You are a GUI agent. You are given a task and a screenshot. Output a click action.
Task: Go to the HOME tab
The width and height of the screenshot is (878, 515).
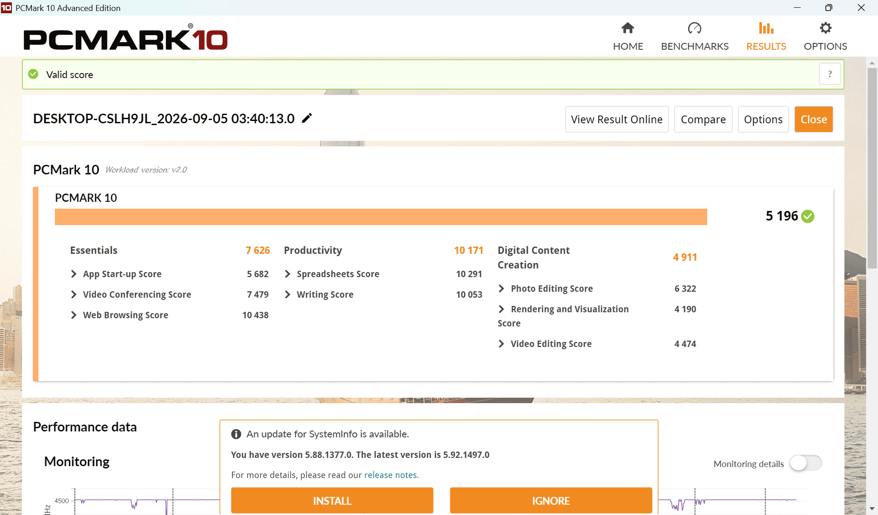point(628,37)
